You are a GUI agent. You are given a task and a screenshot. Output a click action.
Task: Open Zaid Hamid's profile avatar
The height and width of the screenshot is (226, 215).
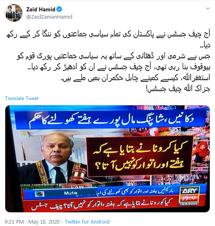(14, 13)
